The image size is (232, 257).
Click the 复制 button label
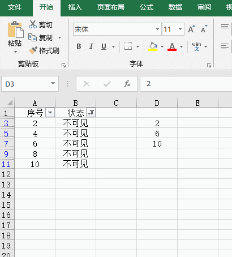pos(46,38)
